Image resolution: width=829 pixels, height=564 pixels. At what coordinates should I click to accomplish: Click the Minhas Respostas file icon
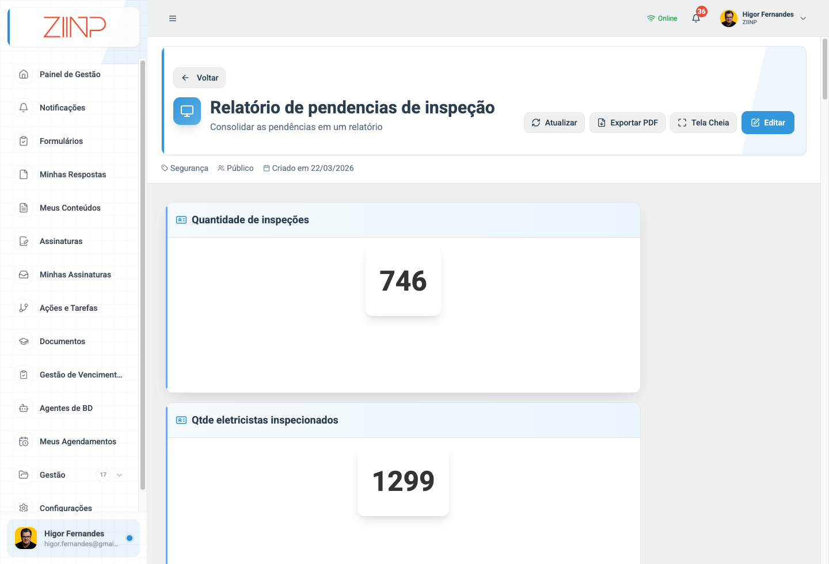tap(24, 174)
